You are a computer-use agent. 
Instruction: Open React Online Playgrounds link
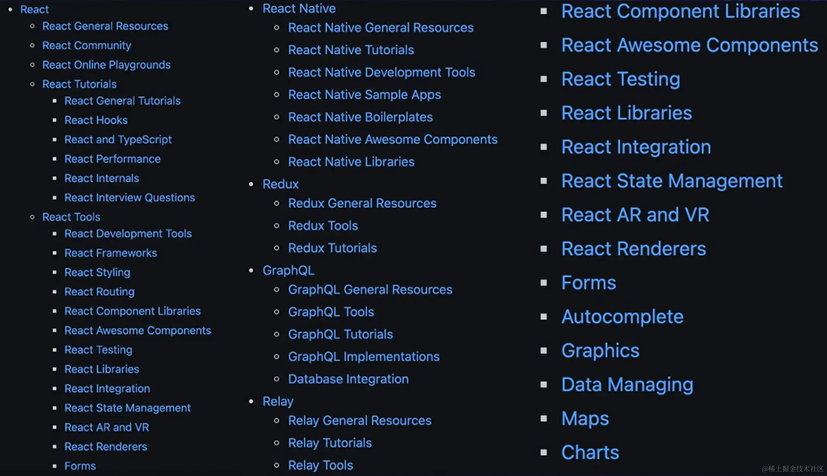click(x=106, y=65)
